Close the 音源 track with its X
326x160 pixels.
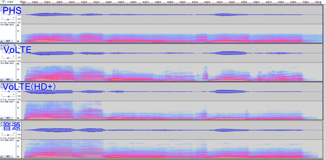coord(1,122)
